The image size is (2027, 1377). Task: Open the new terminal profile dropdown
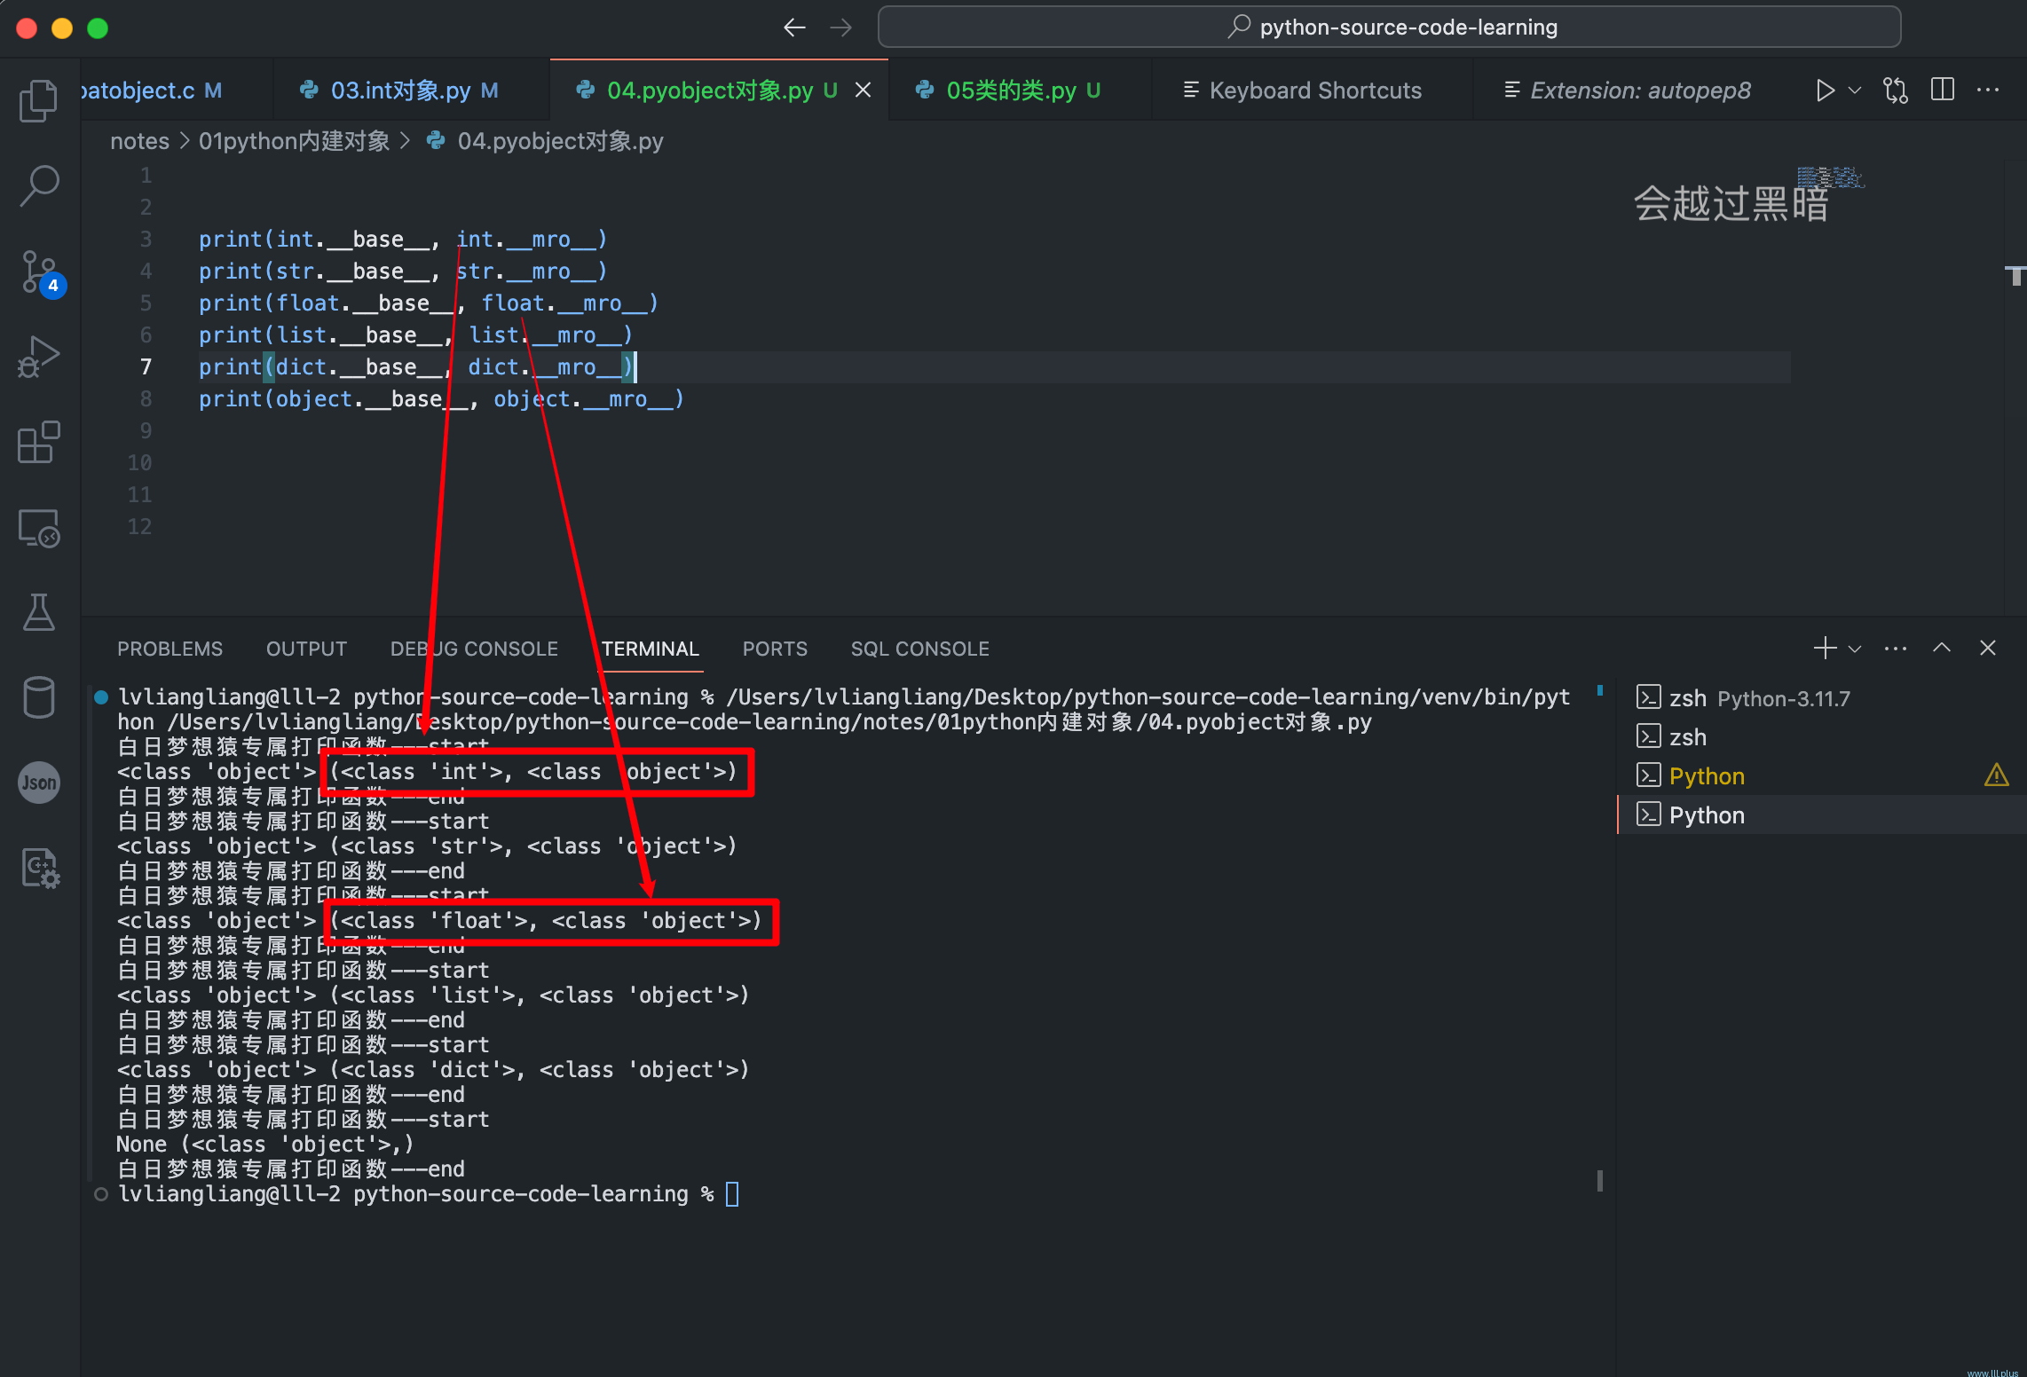(1855, 649)
